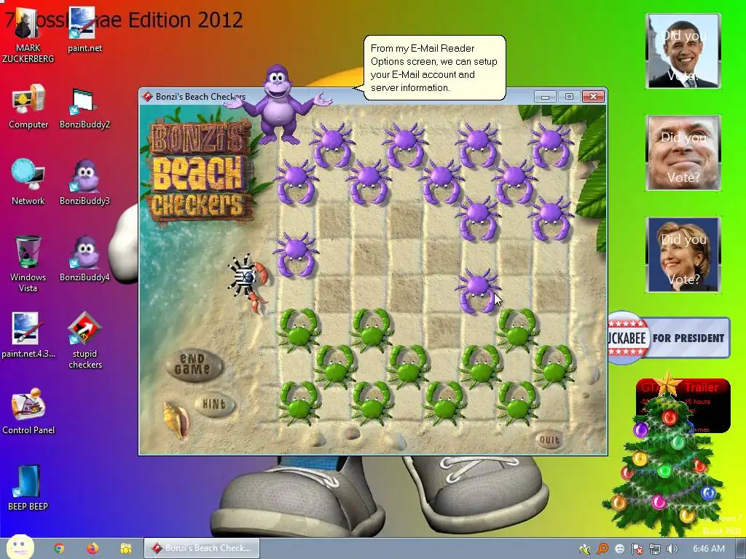
Task: Open the stupid checkers shortcut
Action: 85,340
